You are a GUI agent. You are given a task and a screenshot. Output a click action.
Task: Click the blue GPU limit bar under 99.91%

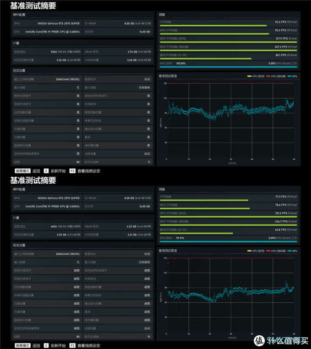(x=228, y=241)
